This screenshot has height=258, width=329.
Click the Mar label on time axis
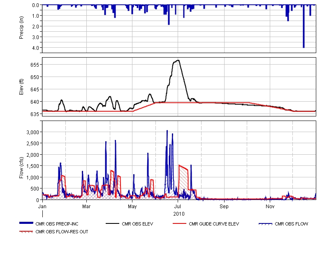coord(86,206)
